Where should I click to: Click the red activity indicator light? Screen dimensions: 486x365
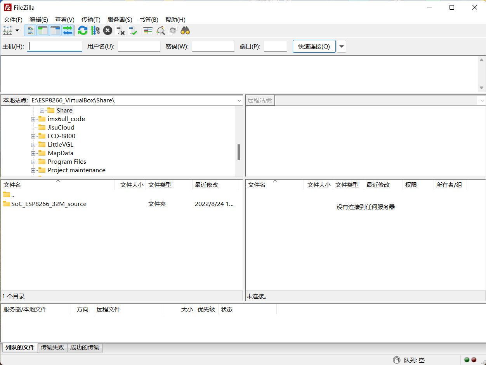point(474,360)
